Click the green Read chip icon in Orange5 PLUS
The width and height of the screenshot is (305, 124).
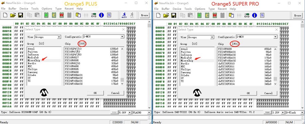coord(46,15)
